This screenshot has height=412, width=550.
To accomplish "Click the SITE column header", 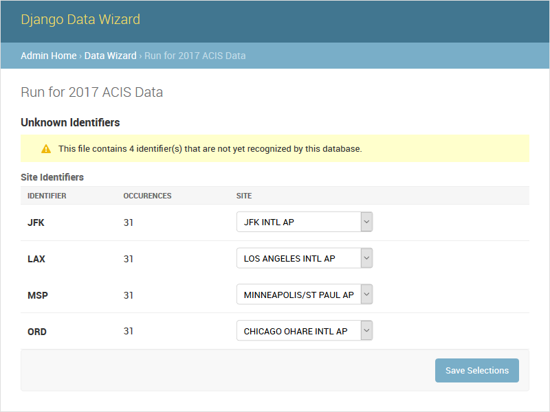I will (244, 196).
